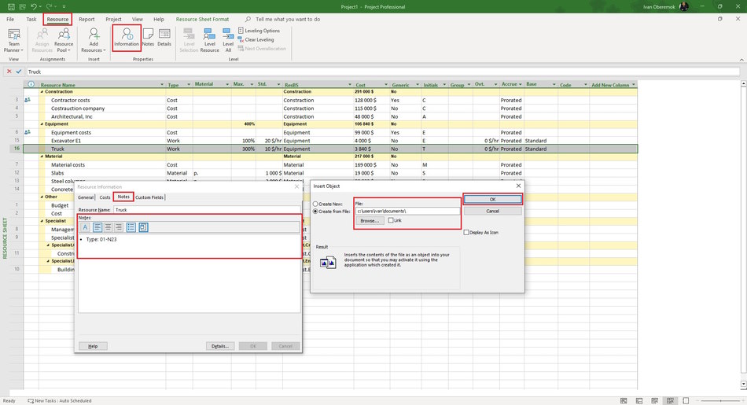Switch to the Project ribbon tab
The image size is (747, 405).
113,19
